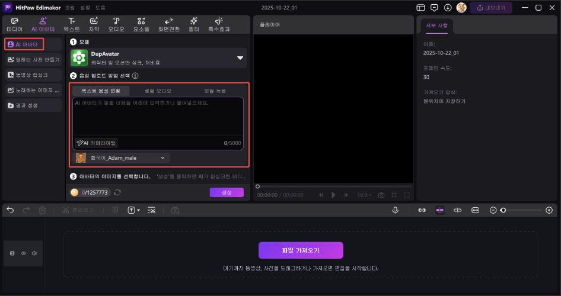
Task: Click the marker shield icon in timeline toolbar
Action: 115,210
